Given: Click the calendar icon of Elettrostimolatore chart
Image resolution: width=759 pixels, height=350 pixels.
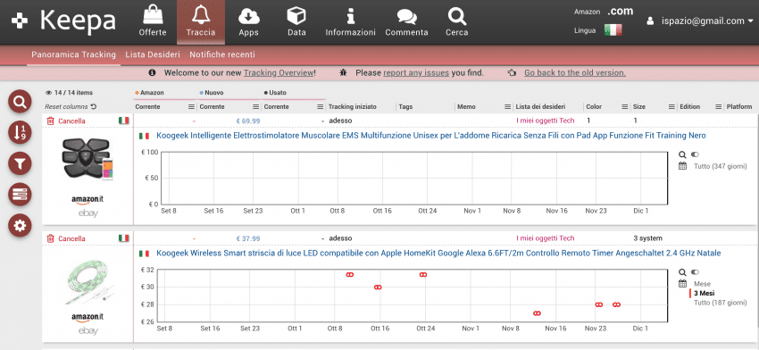Looking at the screenshot, I should (x=682, y=166).
